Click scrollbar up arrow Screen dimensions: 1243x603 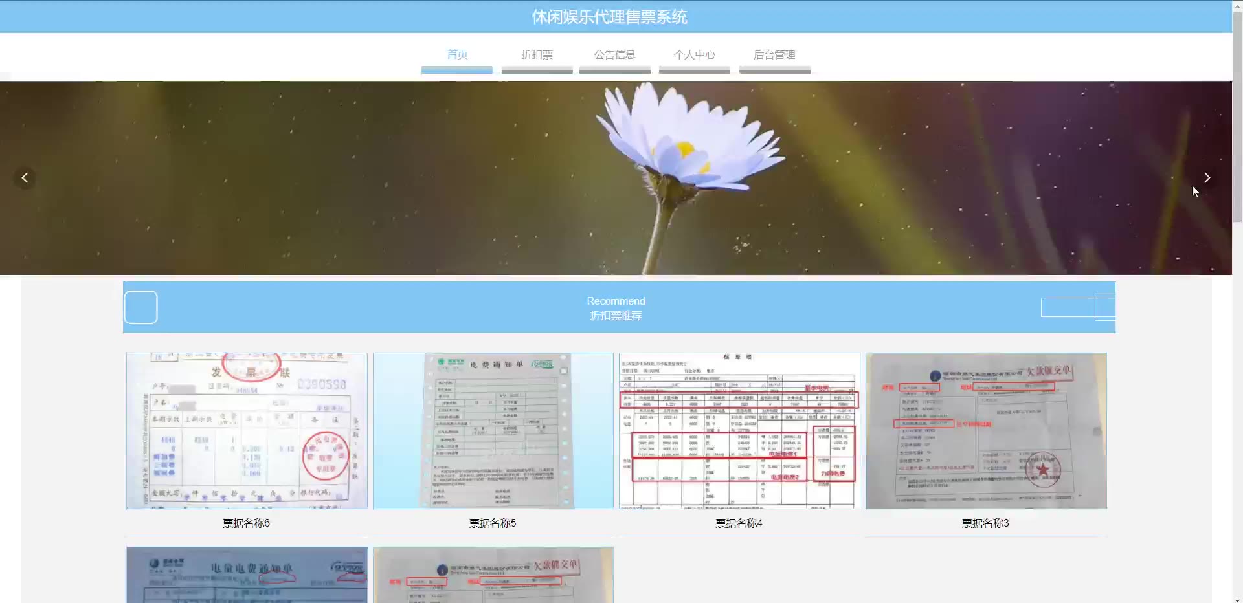click(1237, 5)
